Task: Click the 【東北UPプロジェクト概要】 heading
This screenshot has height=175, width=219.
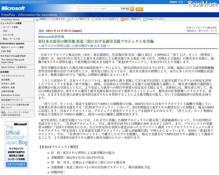Action: (59, 147)
